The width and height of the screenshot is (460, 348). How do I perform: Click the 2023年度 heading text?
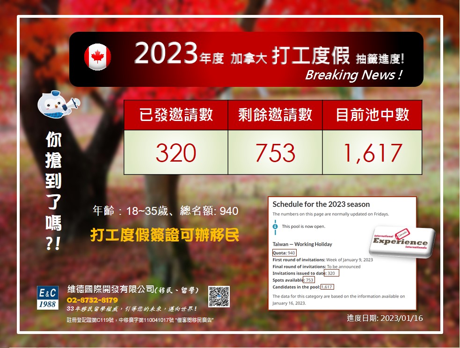(179, 53)
